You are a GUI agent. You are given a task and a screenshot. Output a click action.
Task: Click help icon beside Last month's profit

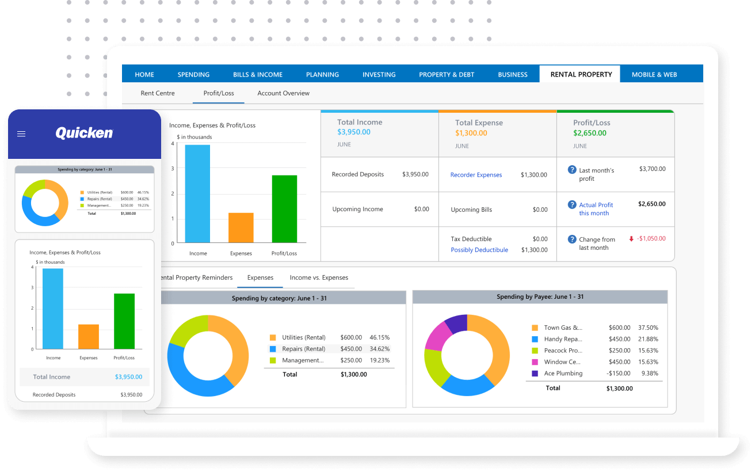tap(572, 170)
